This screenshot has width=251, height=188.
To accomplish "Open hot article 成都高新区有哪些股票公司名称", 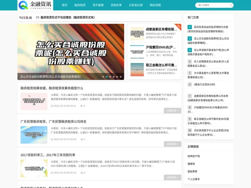I will [208, 98].
